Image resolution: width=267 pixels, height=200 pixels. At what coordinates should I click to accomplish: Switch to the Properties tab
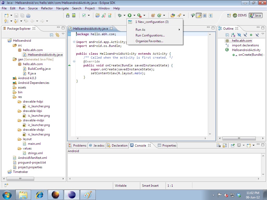click(x=167, y=146)
